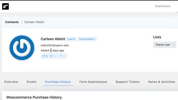Click the folder open-rate icon
This screenshot has width=178, height=100.
coord(51,56)
